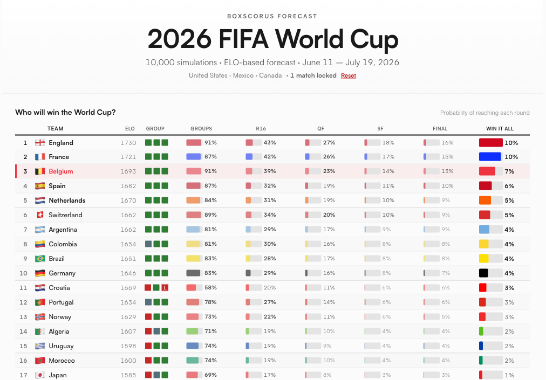Click the Germany flag icon

coord(39,273)
